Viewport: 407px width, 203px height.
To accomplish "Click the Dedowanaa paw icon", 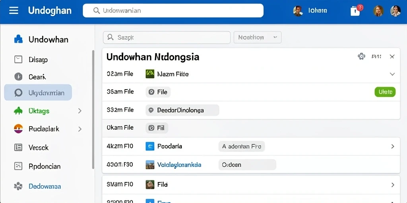I will 18,186.
